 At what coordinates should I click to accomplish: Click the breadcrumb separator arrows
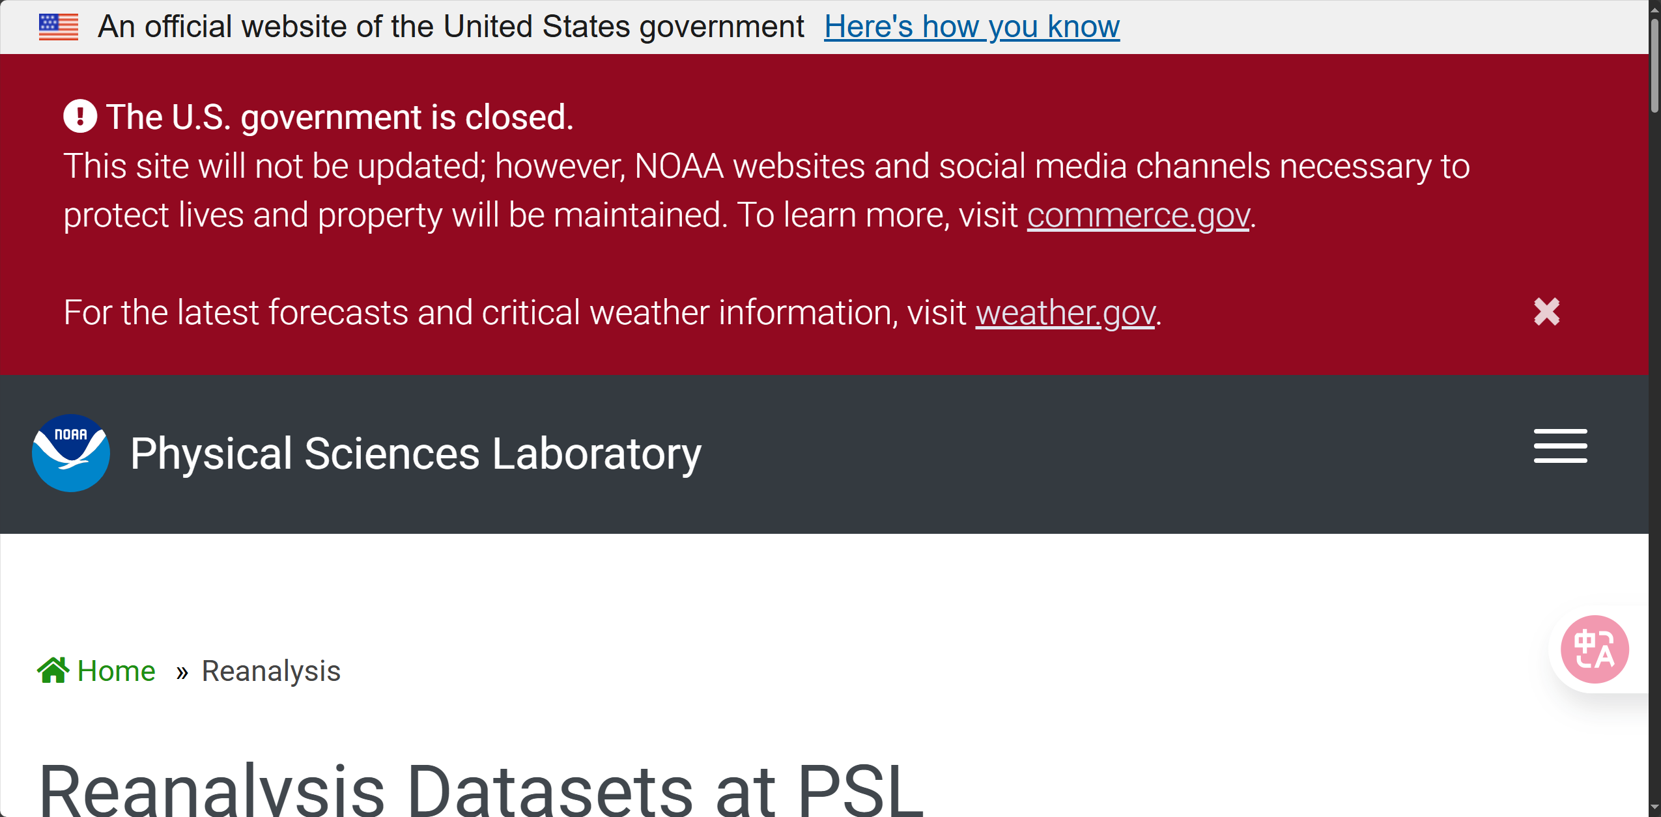182,672
